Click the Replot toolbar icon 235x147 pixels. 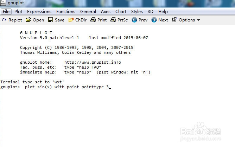click(4, 20)
